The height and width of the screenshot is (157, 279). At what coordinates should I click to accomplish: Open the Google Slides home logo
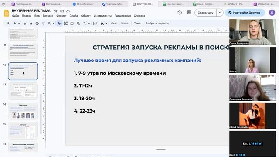tap(7, 14)
